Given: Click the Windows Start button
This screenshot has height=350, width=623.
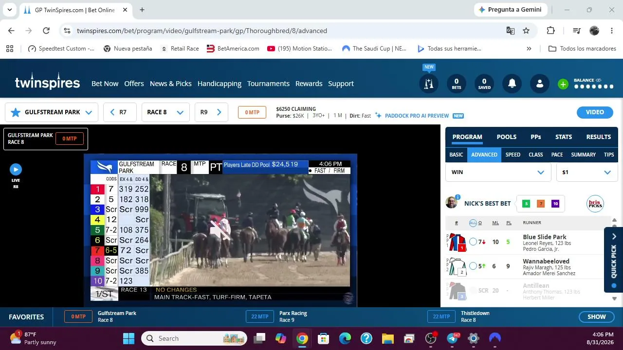Looking at the screenshot, I should 129,338.
